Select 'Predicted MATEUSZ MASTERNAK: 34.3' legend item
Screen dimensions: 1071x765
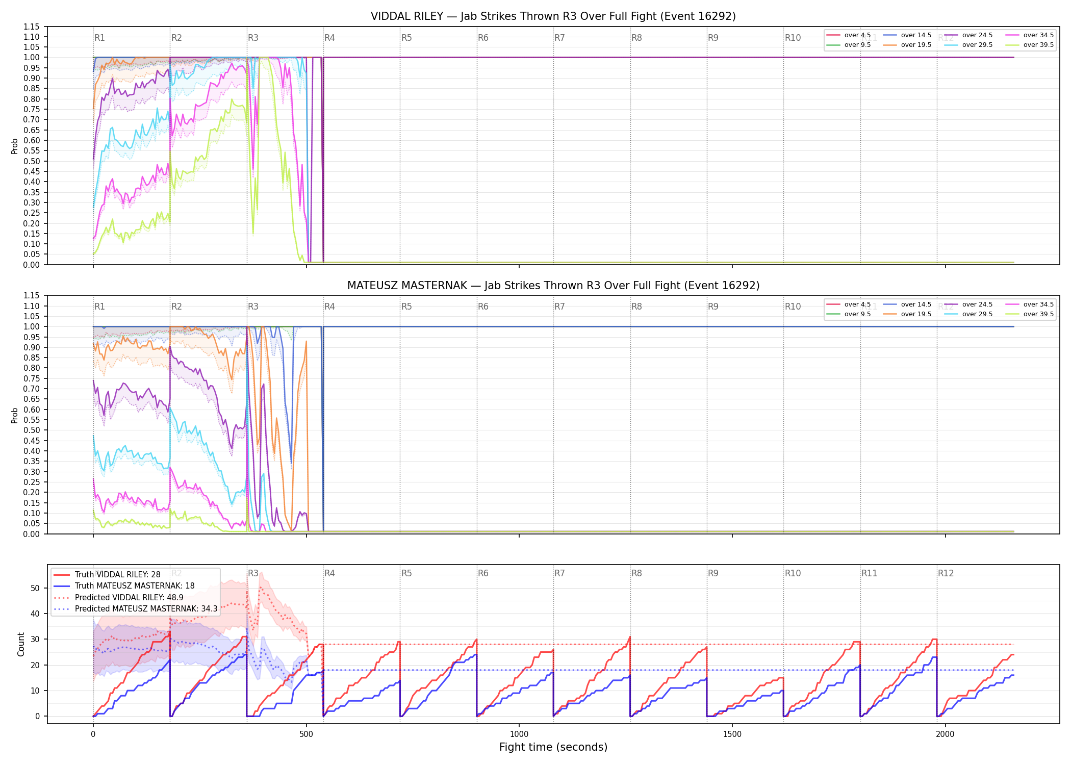pyautogui.click(x=136, y=608)
